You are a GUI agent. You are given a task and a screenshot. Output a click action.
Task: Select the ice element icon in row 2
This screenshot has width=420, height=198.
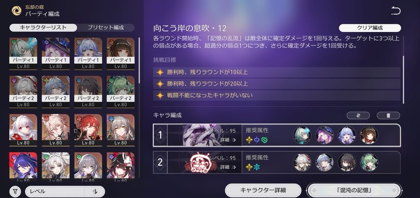click(257, 167)
